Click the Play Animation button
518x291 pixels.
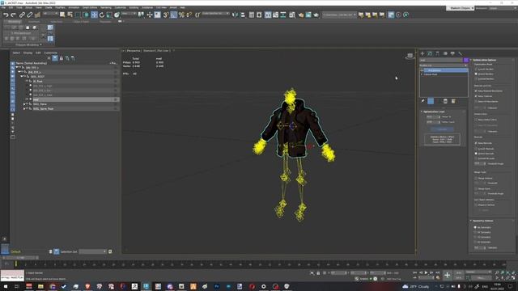click(x=426, y=272)
